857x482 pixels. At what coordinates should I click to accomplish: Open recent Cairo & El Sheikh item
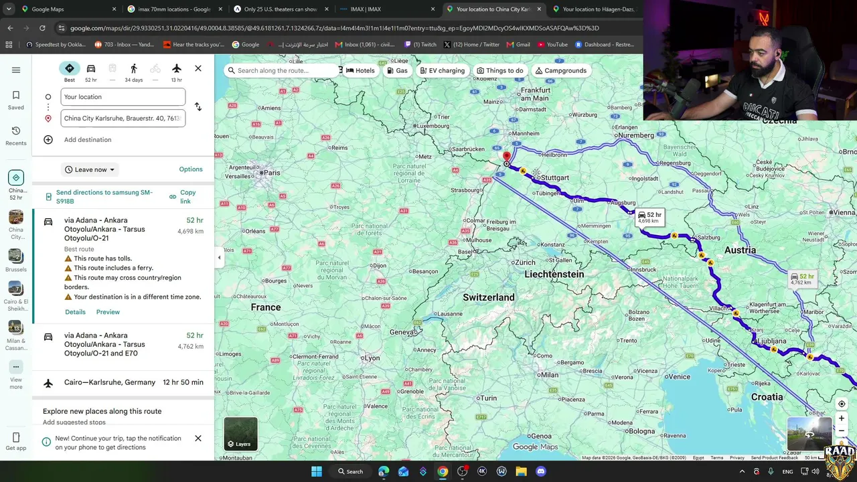coord(16,297)
